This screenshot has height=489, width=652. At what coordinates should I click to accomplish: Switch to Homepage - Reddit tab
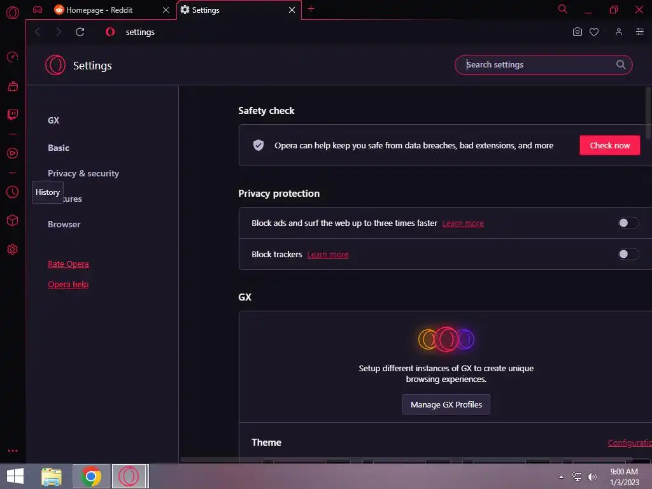click(x=99, y=10)
